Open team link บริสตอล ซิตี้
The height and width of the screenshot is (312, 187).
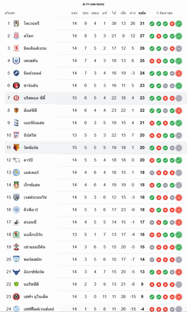pyautogui.click(x=35, y=98)
